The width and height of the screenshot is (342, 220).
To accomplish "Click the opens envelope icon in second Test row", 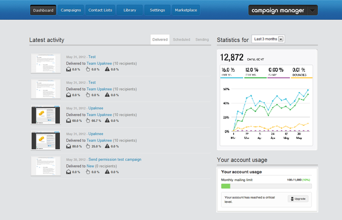I will pyautogui.click(x=68, y=95).
